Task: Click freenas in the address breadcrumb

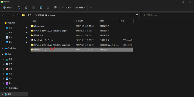Action: point(53,15)
